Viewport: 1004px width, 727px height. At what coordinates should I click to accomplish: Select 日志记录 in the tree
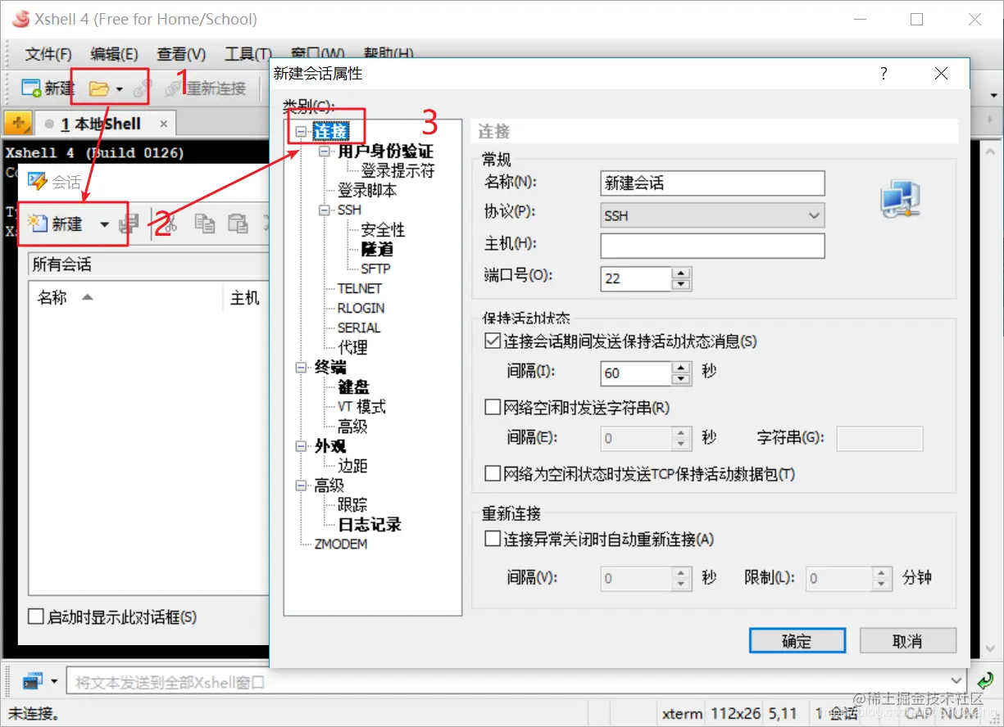point(370,525)
